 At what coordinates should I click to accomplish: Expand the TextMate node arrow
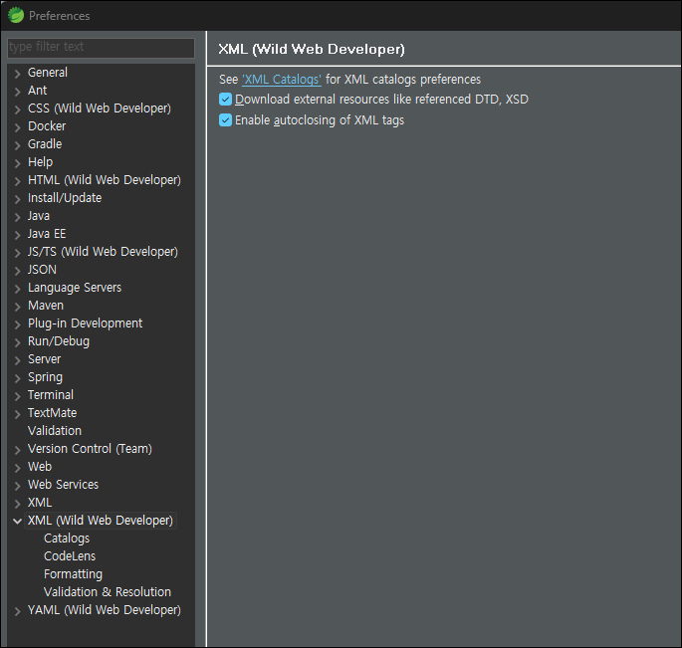coord(17,414)
